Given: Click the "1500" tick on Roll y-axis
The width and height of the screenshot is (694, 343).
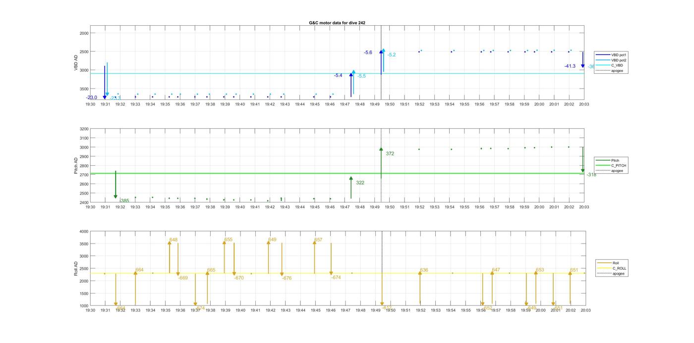Looking at the screenshot, I should [84, 294].
